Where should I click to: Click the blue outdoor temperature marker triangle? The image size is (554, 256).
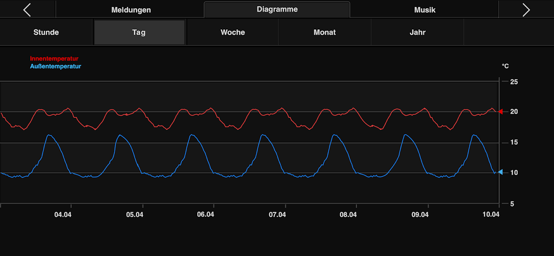(500, 172)
